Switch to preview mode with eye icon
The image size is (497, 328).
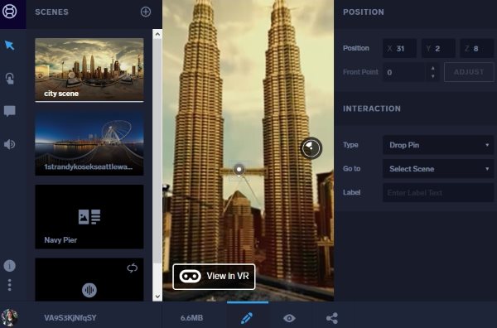pyautogui.click(x=289, y=318)
